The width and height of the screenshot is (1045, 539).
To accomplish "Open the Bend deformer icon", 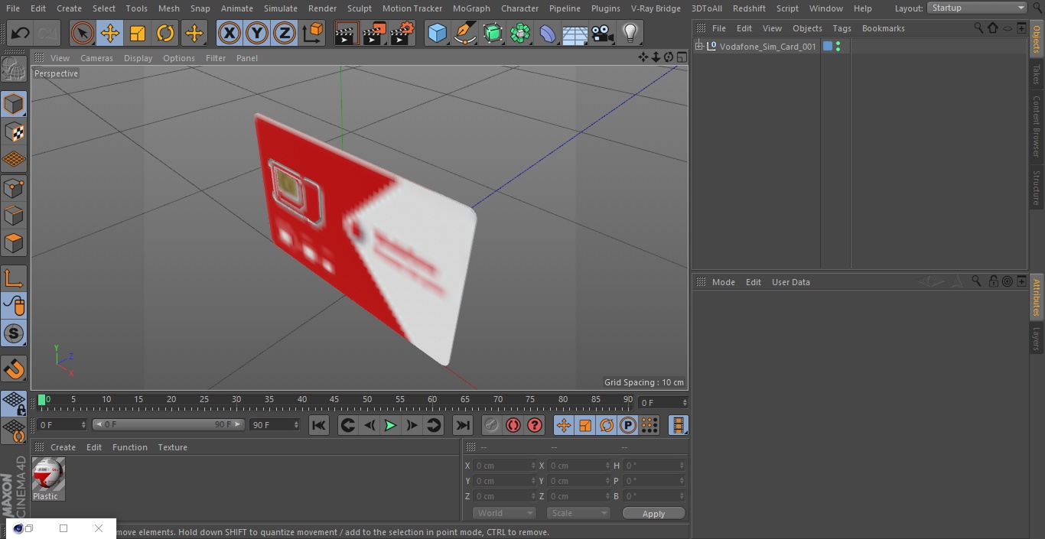I will pos(548,33).
